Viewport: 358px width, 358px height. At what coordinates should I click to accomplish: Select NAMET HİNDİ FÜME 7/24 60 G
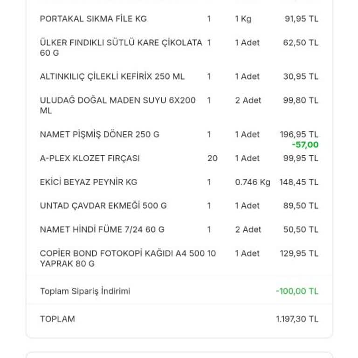click(102, 230)
